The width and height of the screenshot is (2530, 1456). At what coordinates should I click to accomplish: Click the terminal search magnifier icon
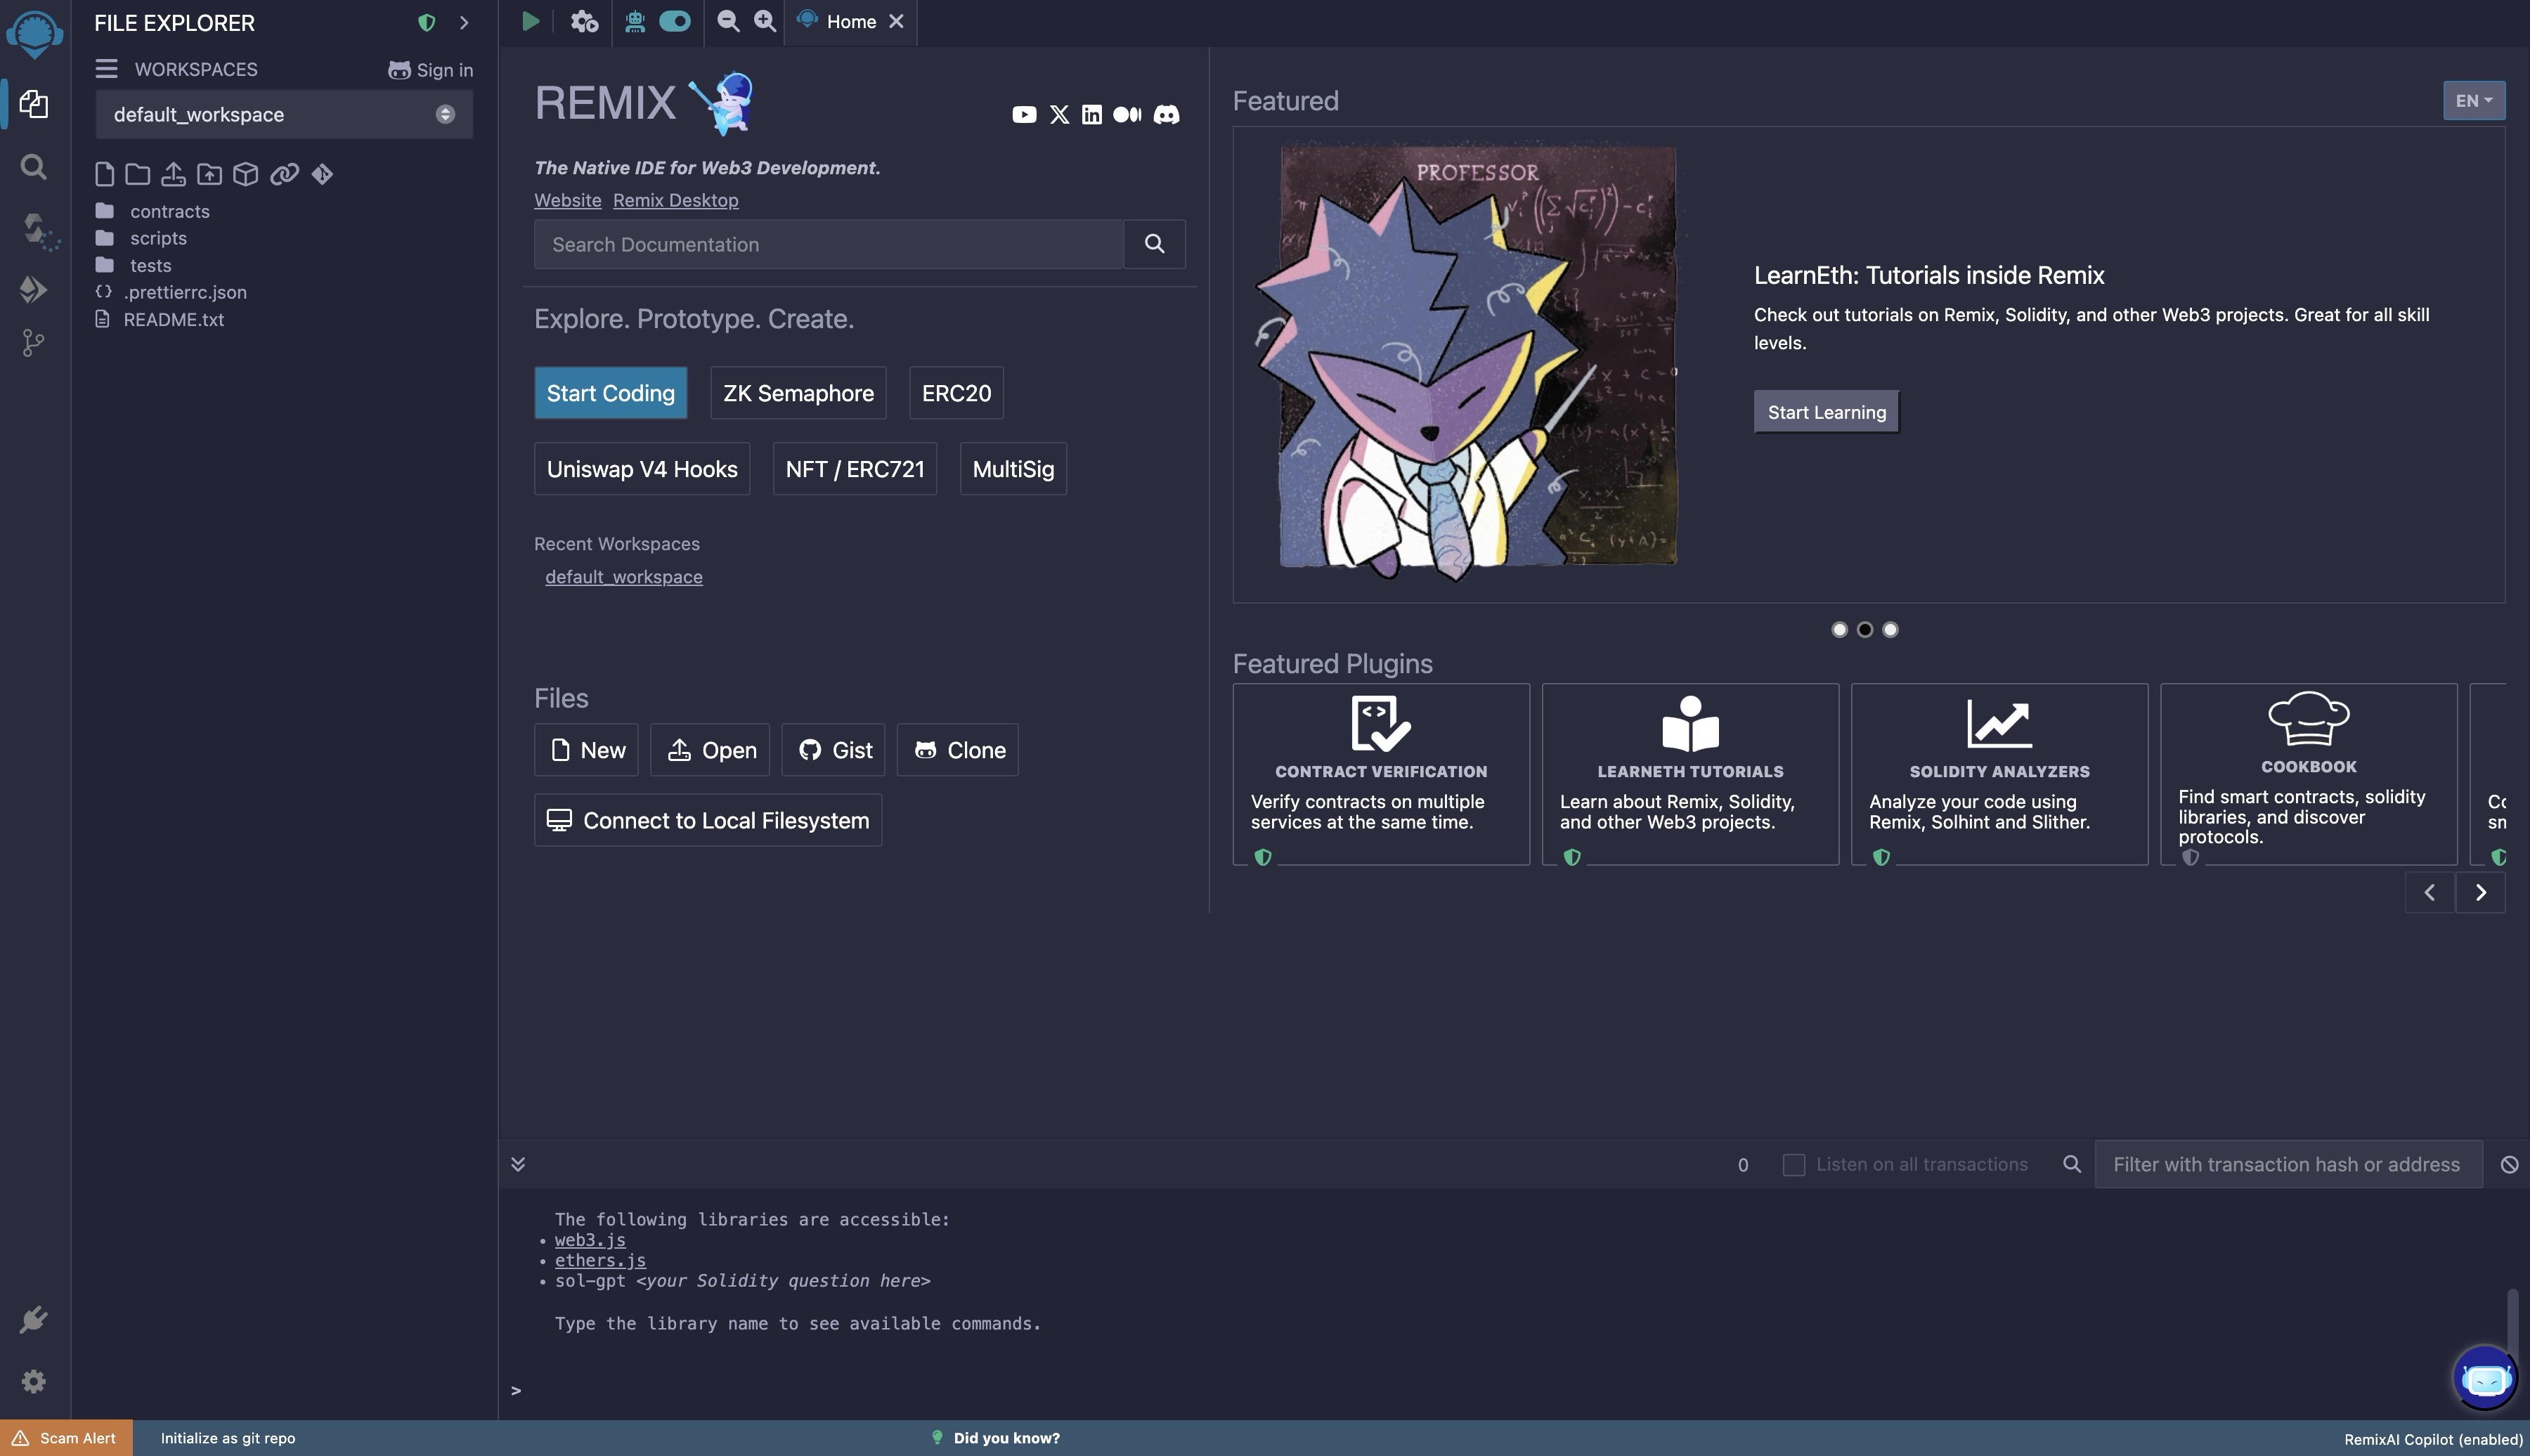tap(2072, 1164)
